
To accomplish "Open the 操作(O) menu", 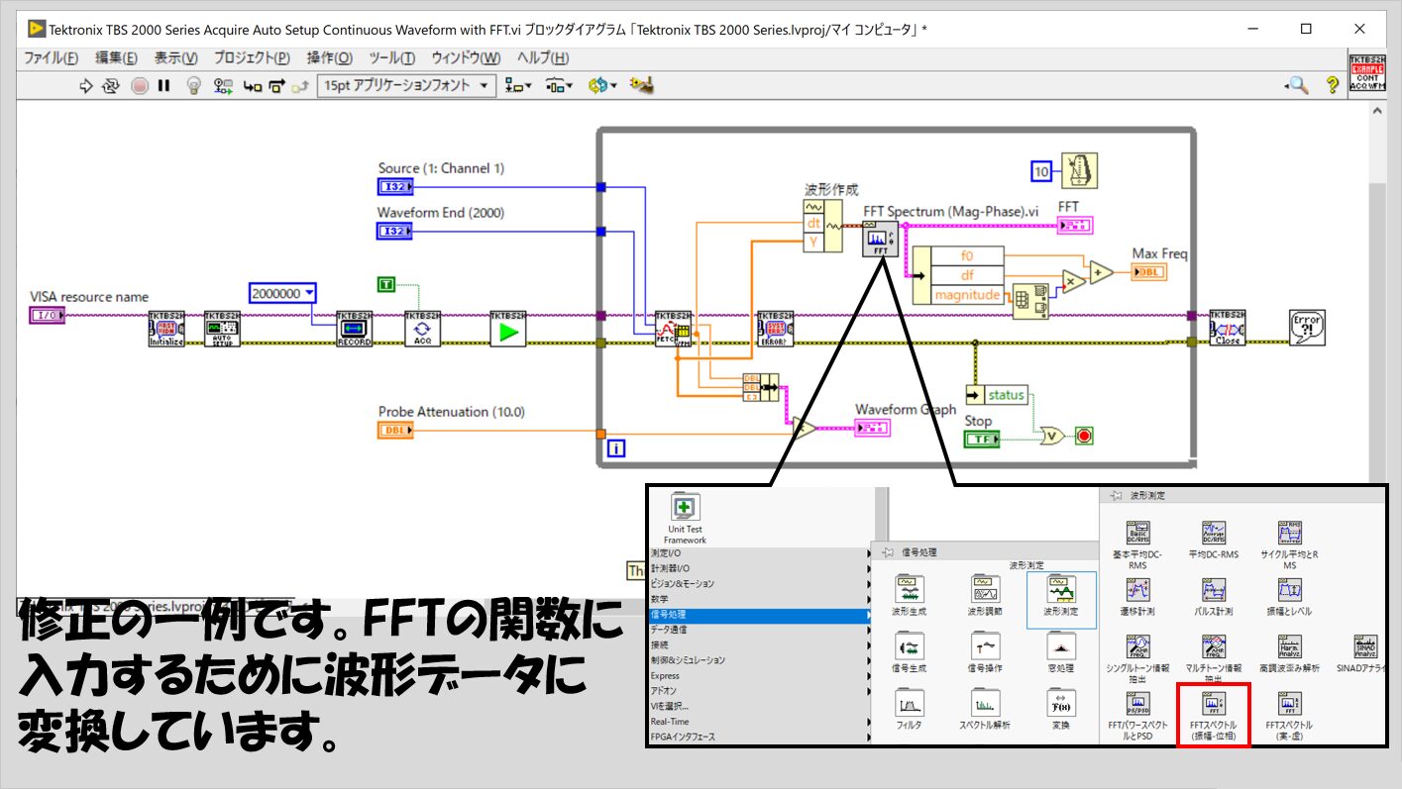I will [x=329, y=58].
